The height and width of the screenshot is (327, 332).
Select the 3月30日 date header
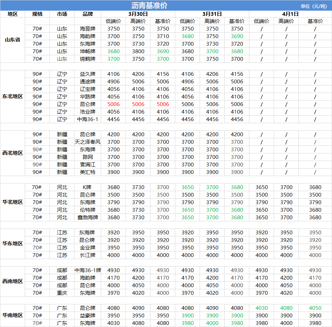[x=138, y=14]
